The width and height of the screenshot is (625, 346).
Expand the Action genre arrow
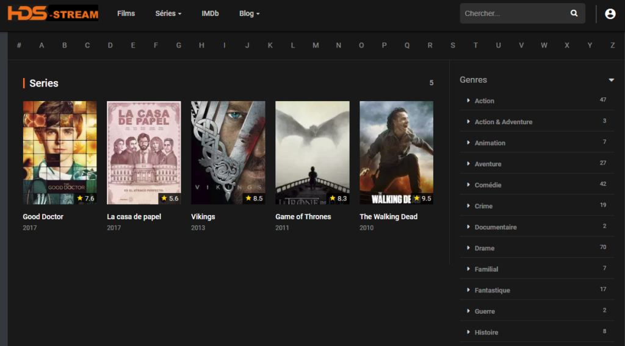coord(468,101)
